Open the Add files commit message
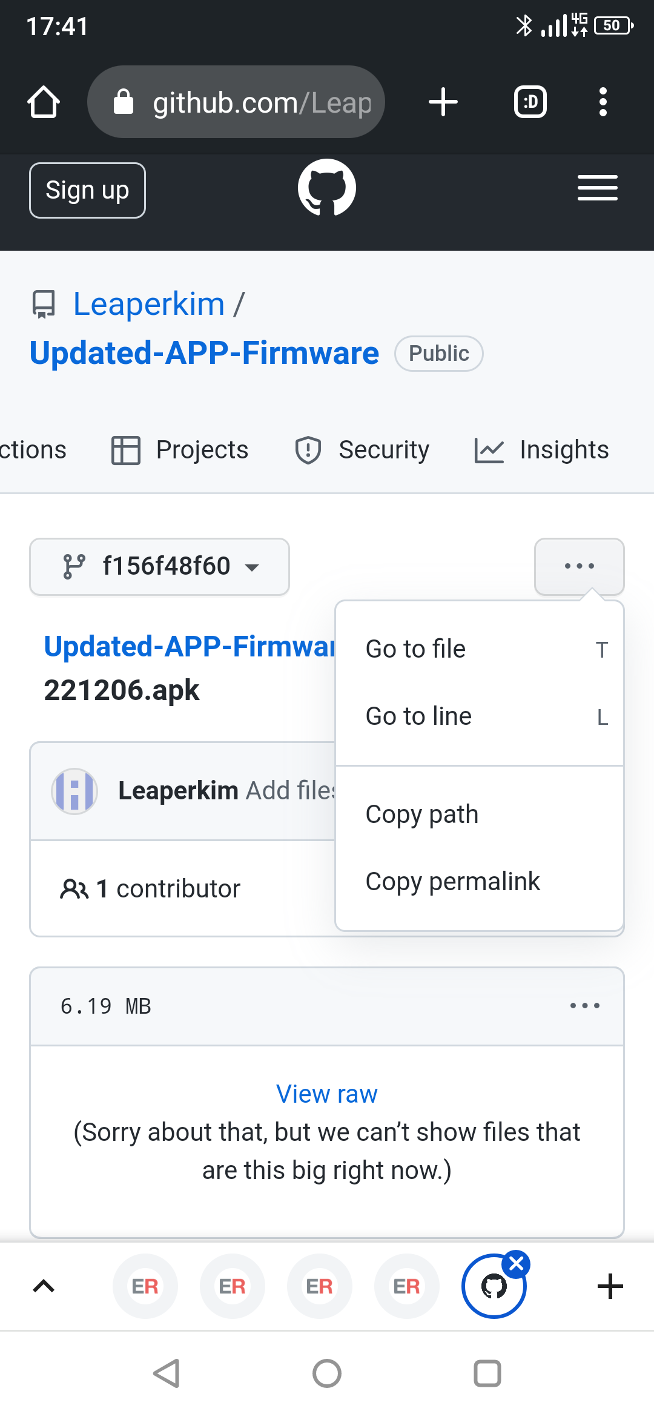This screenshot has height=1417, width=654. pos(291,791)
